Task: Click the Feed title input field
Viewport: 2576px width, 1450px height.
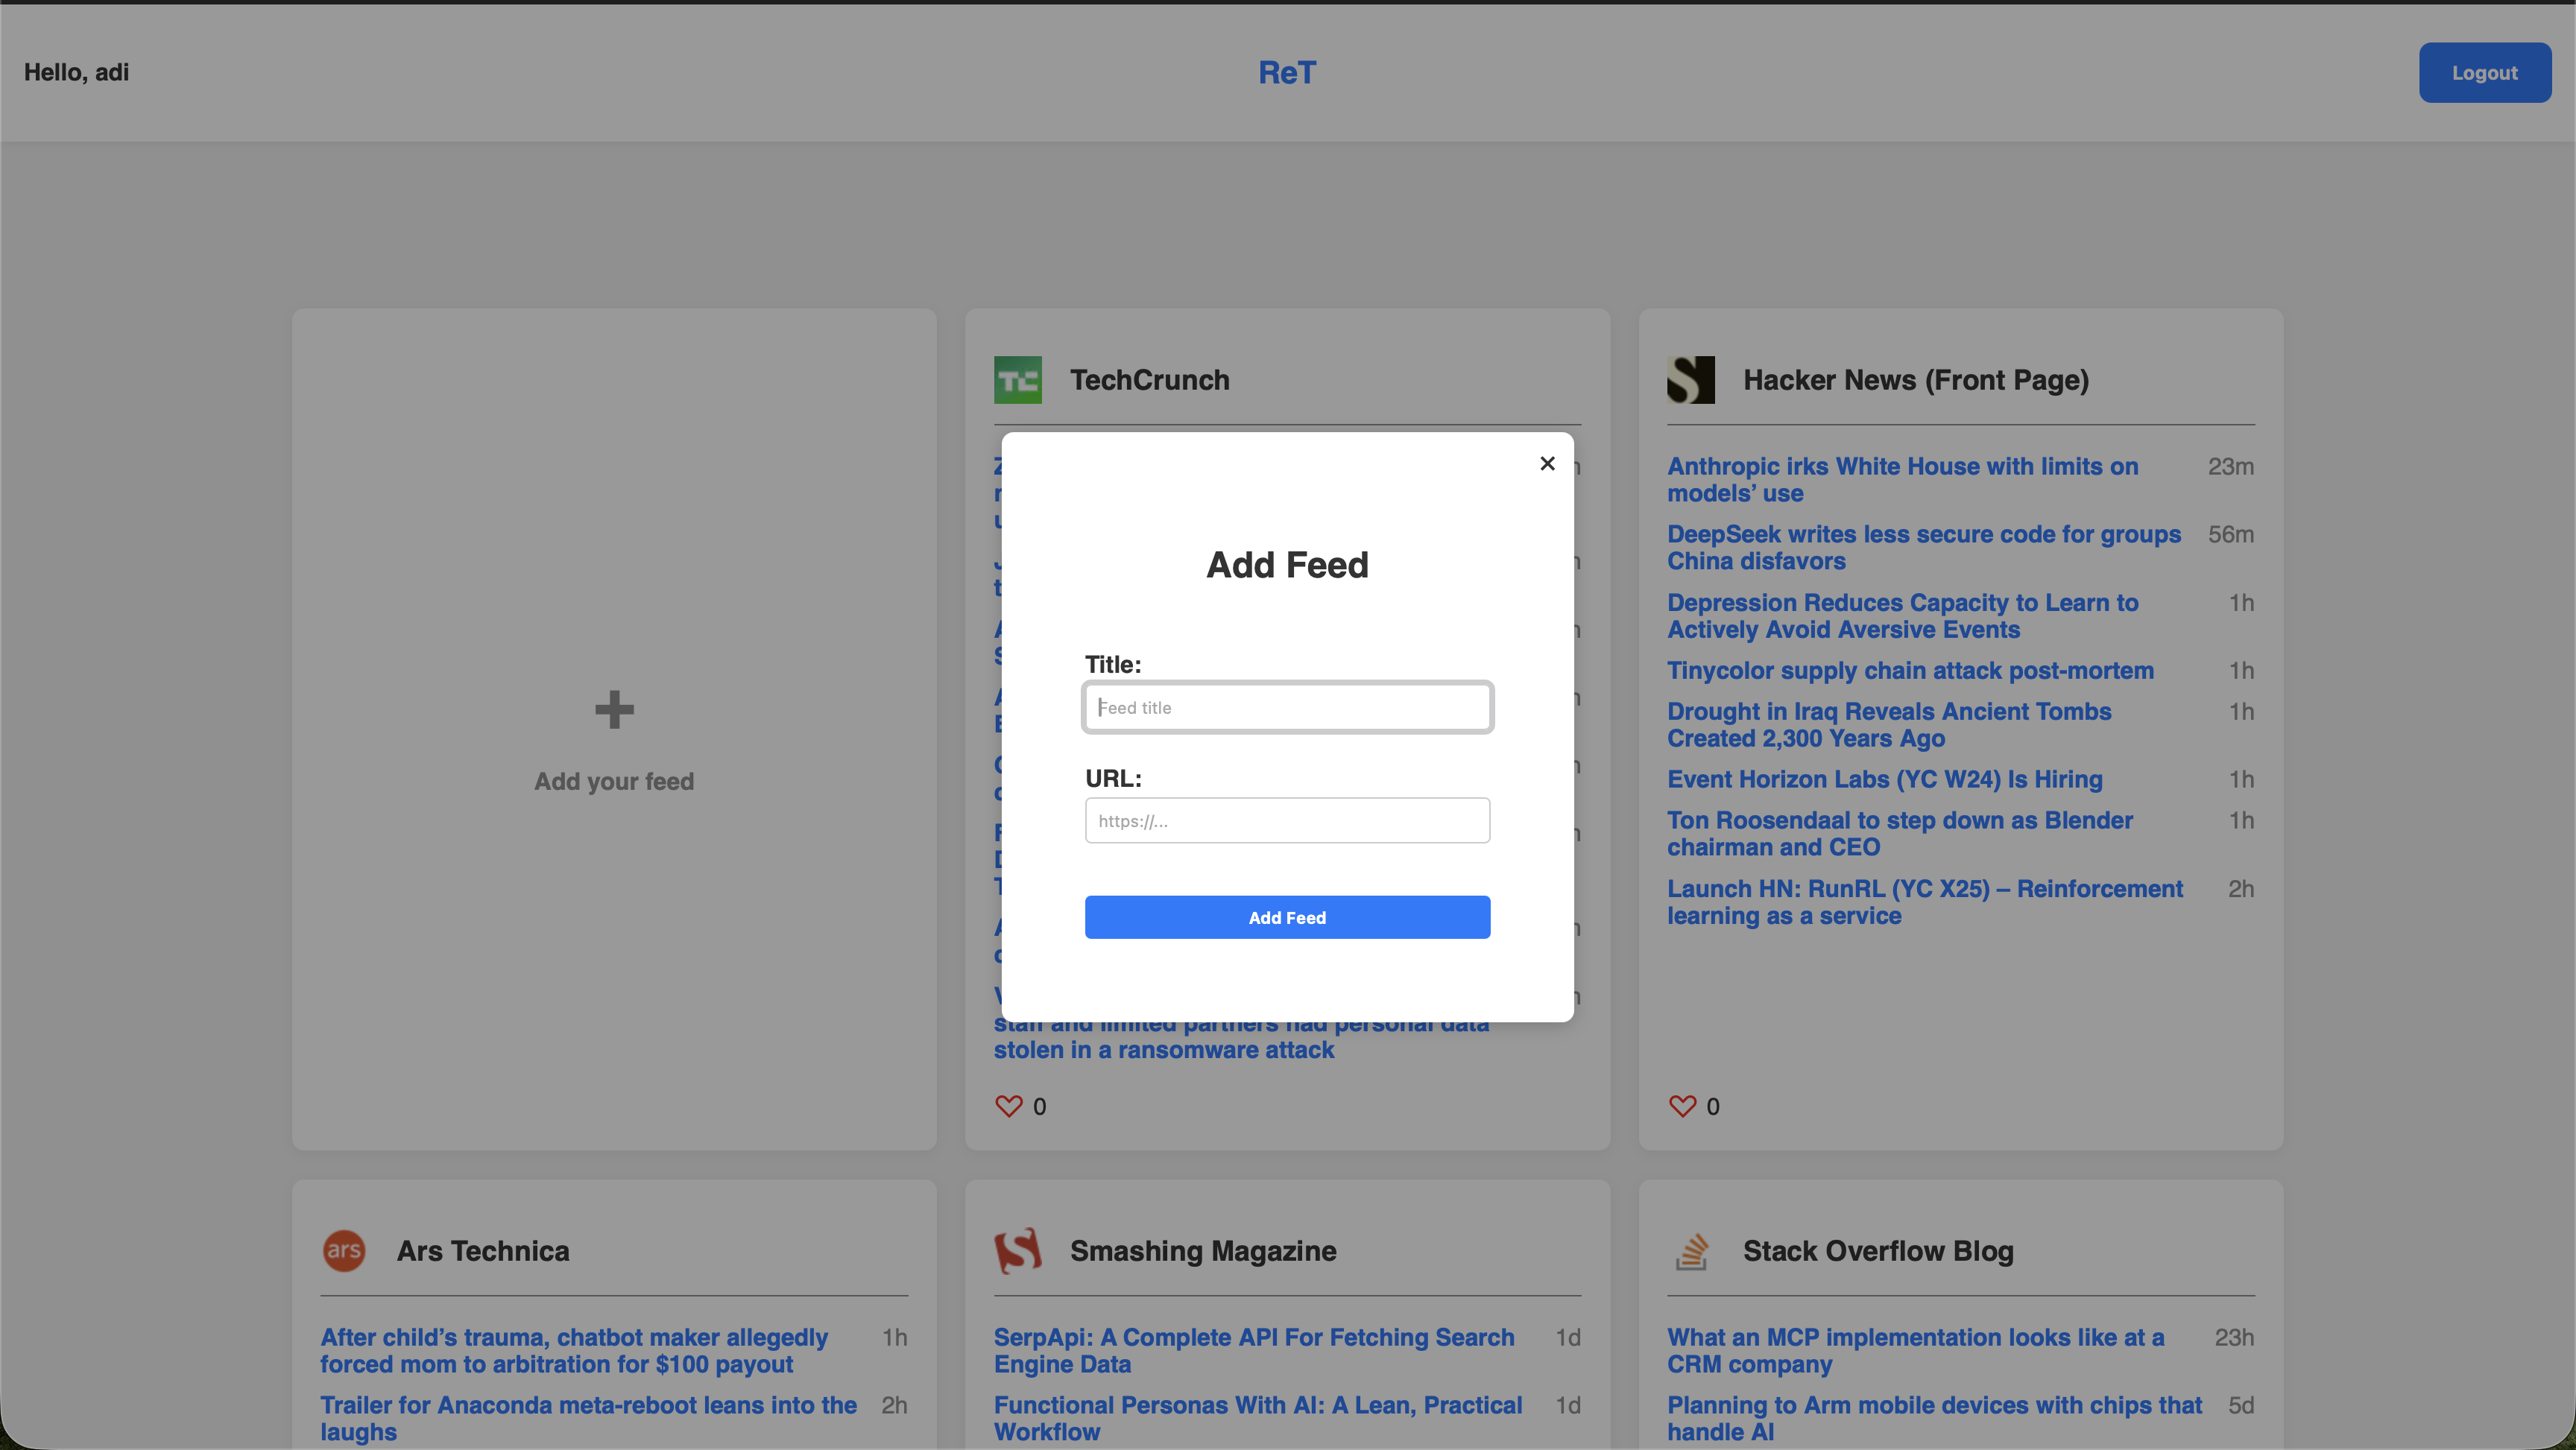Action: coord(1287,707)
